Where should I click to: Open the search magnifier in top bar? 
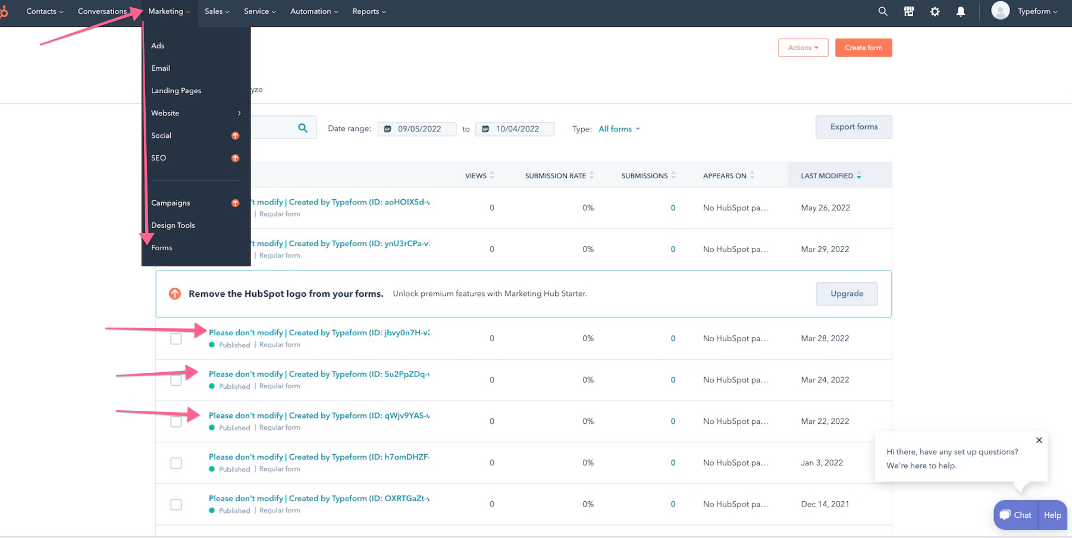click(883, 11)
